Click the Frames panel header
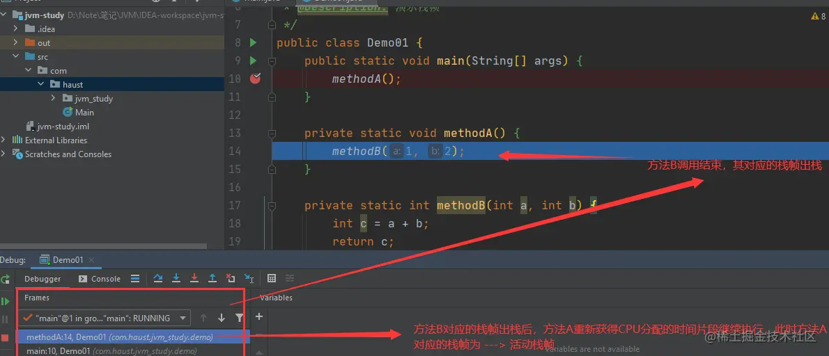Viewport: 829px width, 356px height. pyautogui.click(x=37, y=298)
